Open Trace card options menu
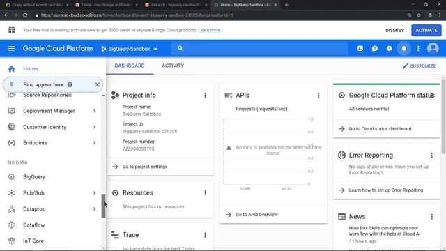 pyautogui.click(x=205, y=235)
